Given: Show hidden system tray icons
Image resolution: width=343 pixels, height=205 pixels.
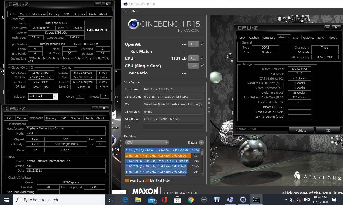Looking at the screenshot, I should pos(286,200).
